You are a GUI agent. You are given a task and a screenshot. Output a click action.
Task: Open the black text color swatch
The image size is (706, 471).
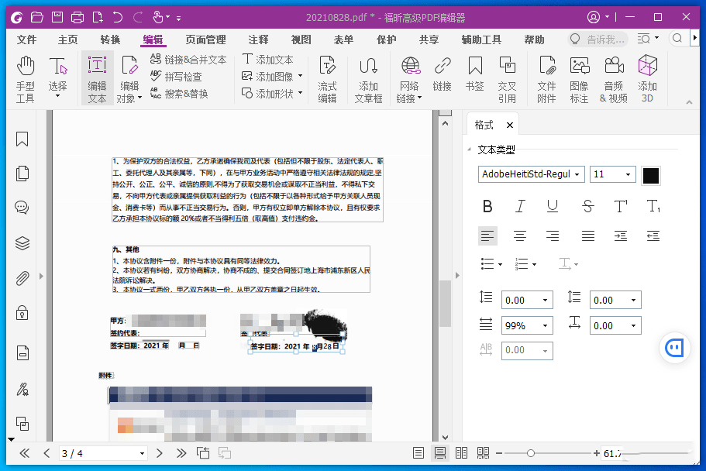(651, 175)
